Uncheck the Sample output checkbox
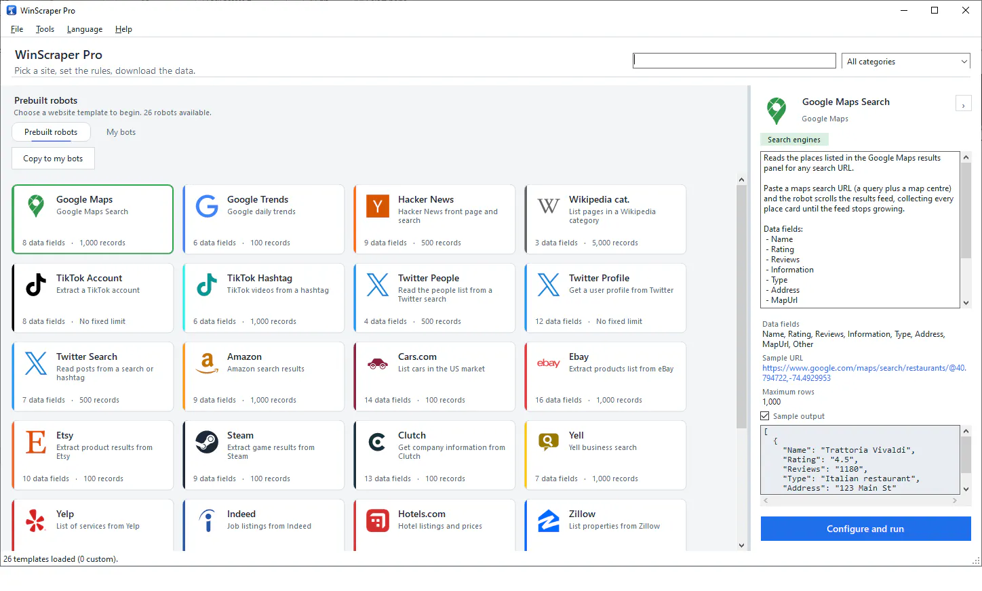 click(x=765, y=416)
